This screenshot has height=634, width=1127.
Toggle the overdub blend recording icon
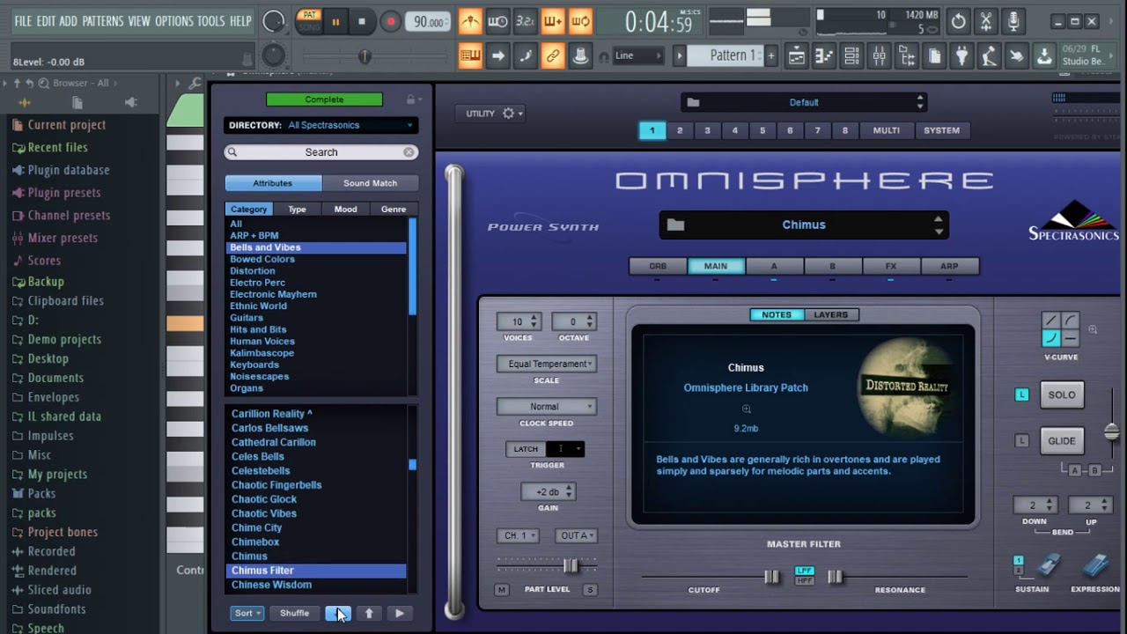tap(553, 21)
